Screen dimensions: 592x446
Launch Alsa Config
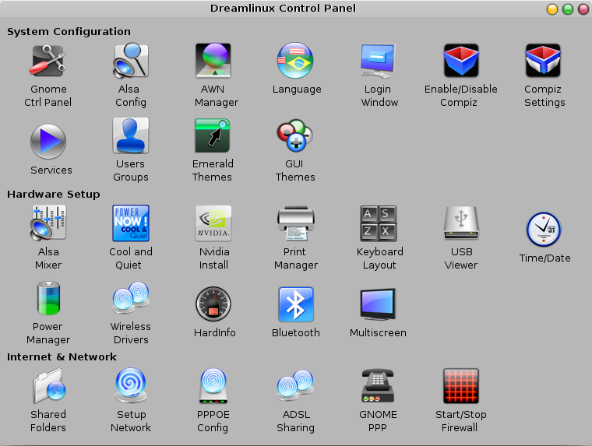131,61
